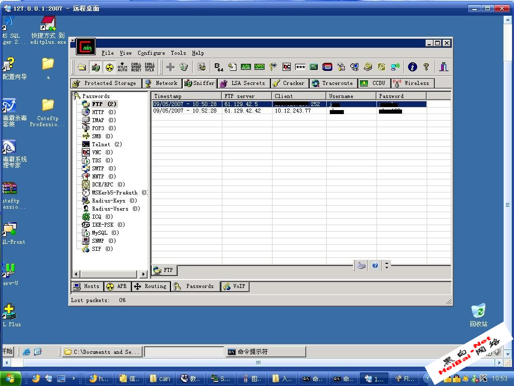This screenshot has height=386, width=514.
Task: Click the tree pane's left scroll arrow
Action: (76, 274)
